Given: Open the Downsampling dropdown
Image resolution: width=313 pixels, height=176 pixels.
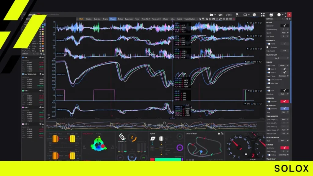Looking at the screenshot, I should pos(285,29).
